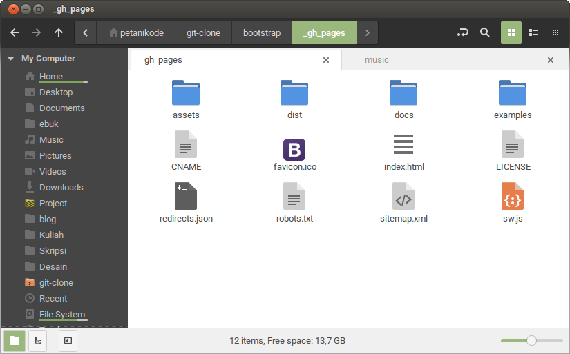Switch to the music tab

coord(455,60)
